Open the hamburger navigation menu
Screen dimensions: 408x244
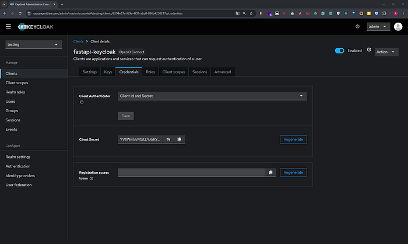point(8,27)
